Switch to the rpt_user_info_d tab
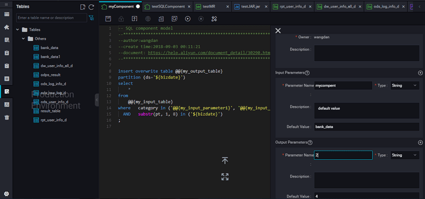 293,6
